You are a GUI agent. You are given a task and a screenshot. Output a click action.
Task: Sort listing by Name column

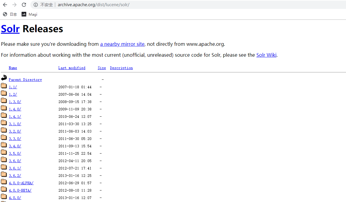13,68
